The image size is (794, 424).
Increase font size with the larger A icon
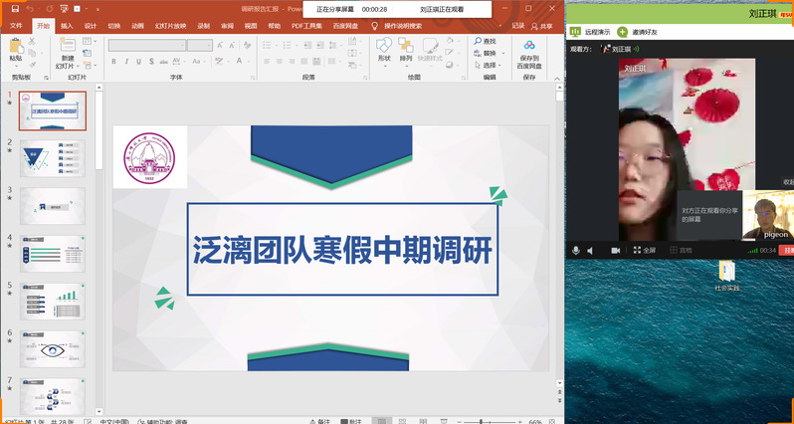pos(220,45)
